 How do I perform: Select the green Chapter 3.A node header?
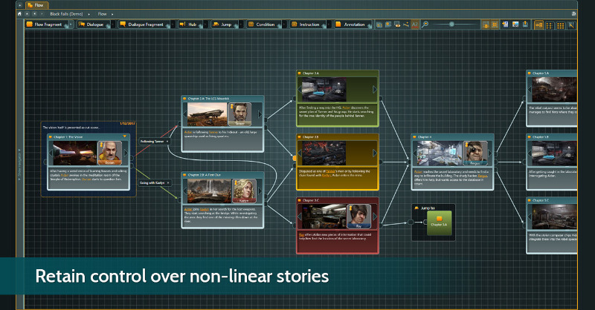[x=338, y=73]
